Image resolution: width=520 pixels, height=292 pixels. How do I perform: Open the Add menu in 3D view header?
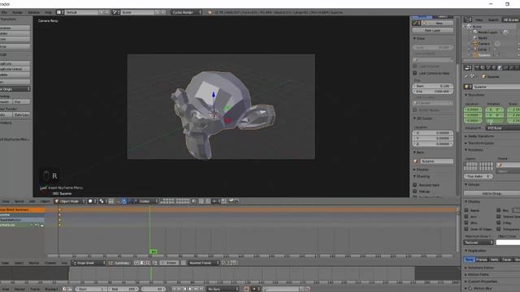(32, 201)
